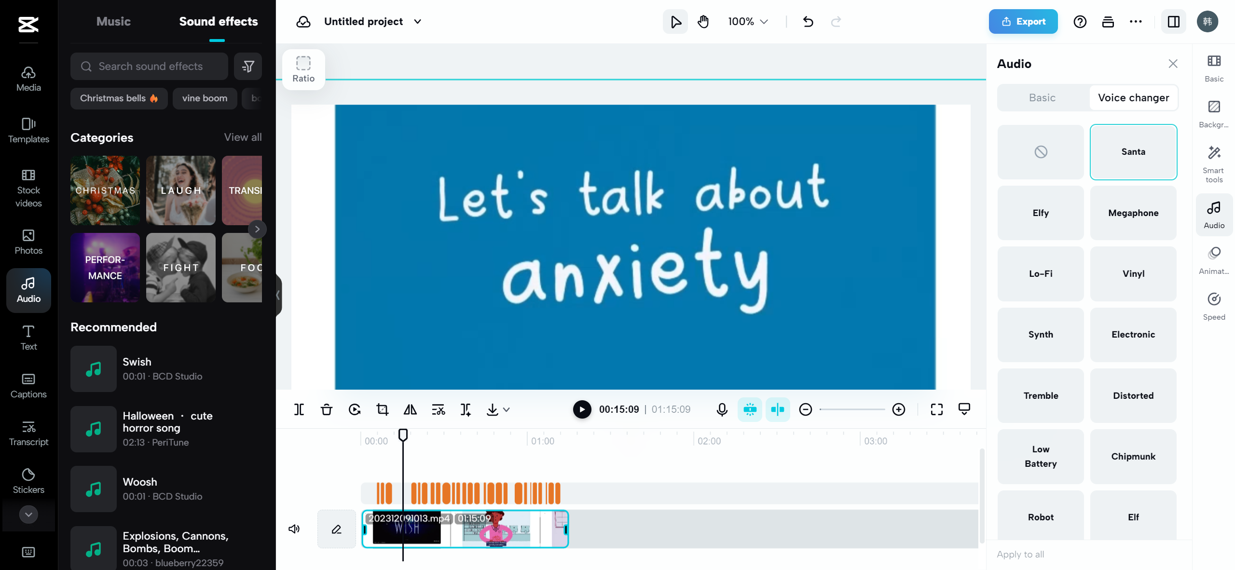Expand the download options chevron
The height and width of the screenshot is (570, 1235).
pos(505,409)
